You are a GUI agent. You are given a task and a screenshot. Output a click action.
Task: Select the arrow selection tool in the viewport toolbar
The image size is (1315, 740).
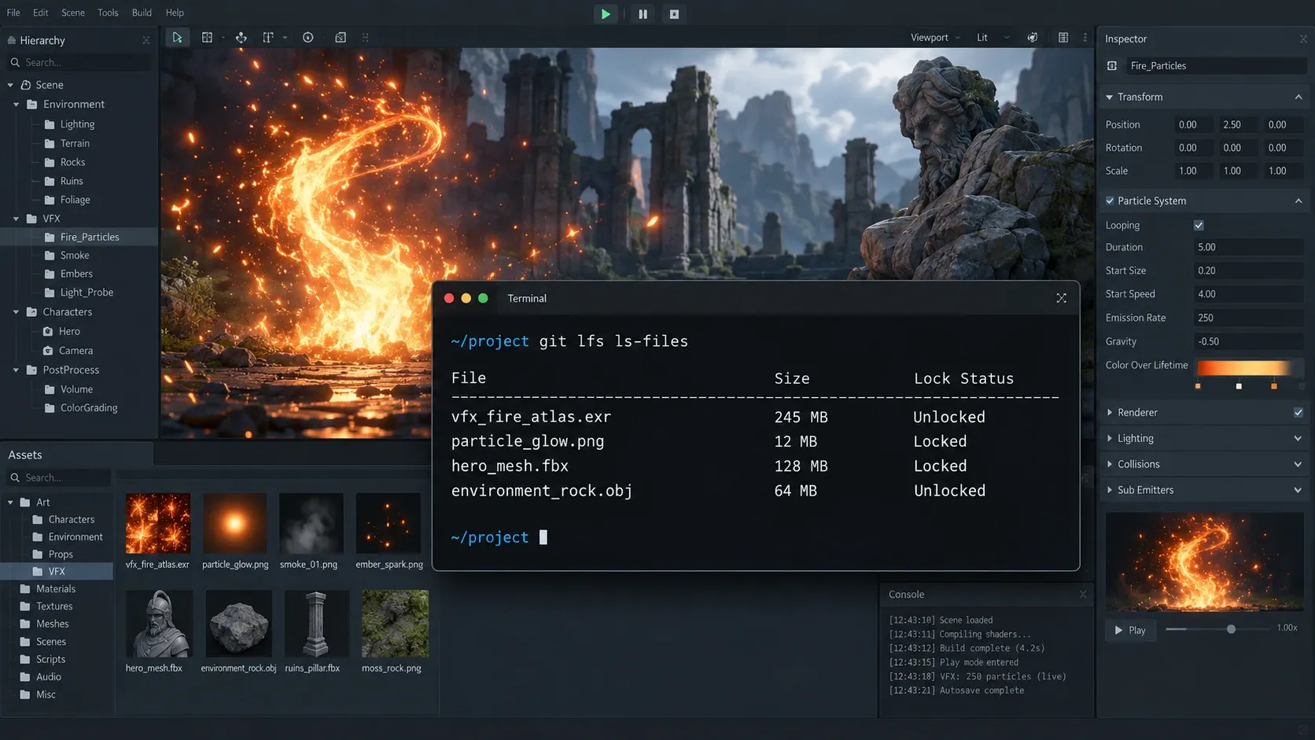coord(178,38)
